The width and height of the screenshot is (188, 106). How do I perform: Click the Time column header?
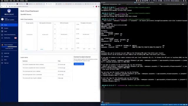point(59,61)
